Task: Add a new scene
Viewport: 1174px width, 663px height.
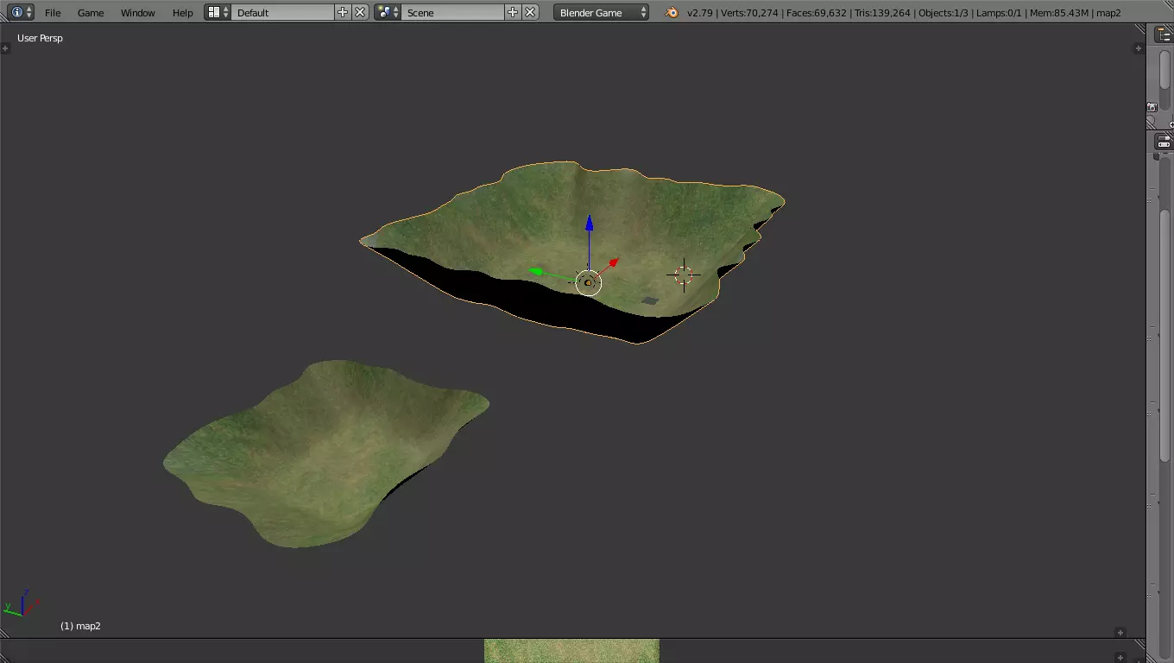Action: [513, 12]
